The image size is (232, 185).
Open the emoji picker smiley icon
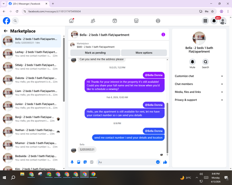(158, 162)
